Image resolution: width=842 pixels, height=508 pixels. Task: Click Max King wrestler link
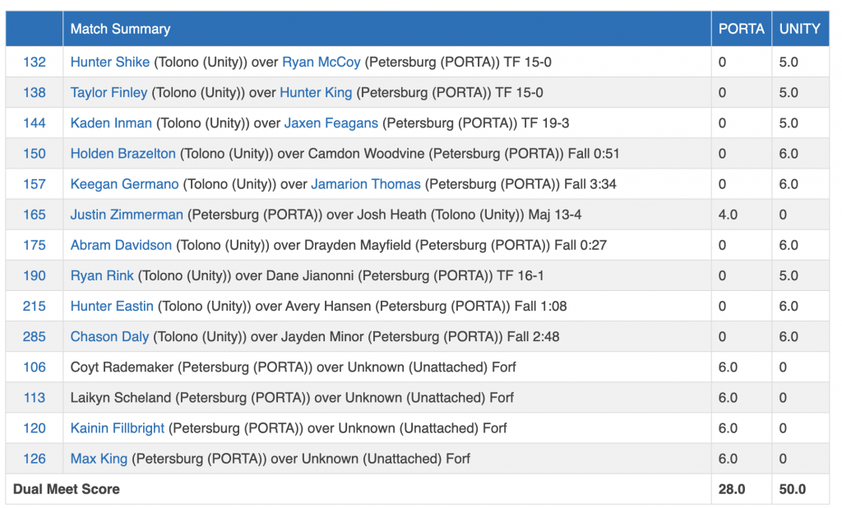coord(99,459)
